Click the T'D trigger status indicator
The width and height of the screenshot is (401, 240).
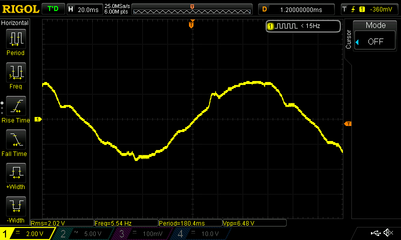point(53,9)
